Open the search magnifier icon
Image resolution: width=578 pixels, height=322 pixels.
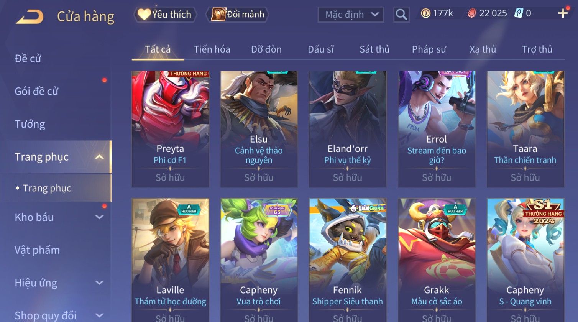coord(401,15)
